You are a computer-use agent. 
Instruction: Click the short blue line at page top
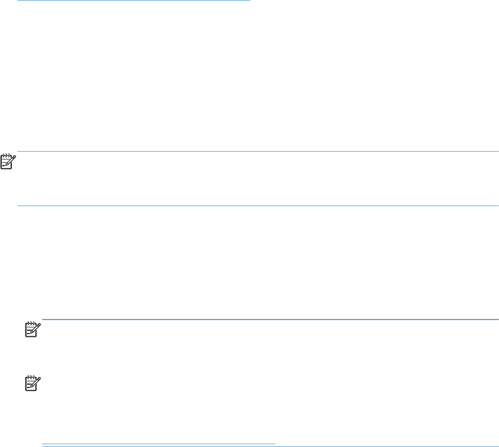(x=133, y=1)
